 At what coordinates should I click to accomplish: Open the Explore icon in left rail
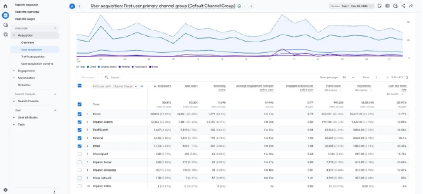(5, 25)
